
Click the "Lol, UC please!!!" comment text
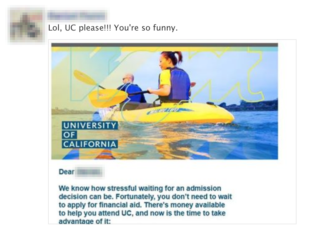[113, 28]
